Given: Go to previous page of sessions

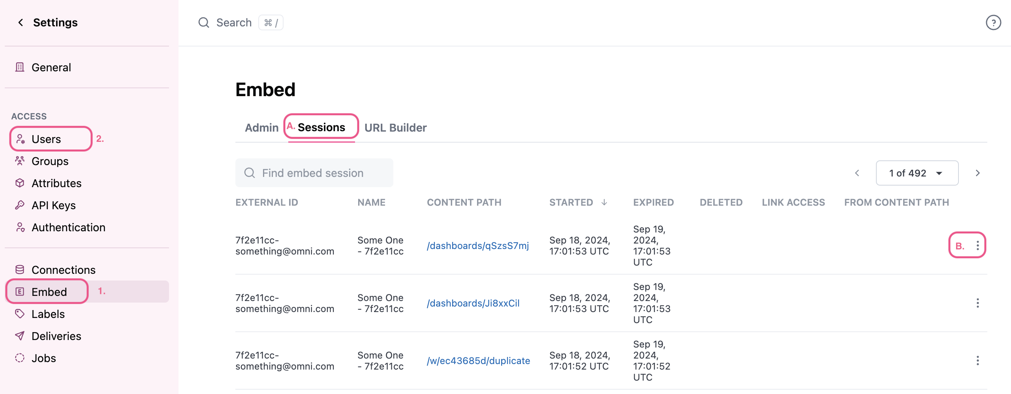Looking at the screenshot, I should [857, 173].
